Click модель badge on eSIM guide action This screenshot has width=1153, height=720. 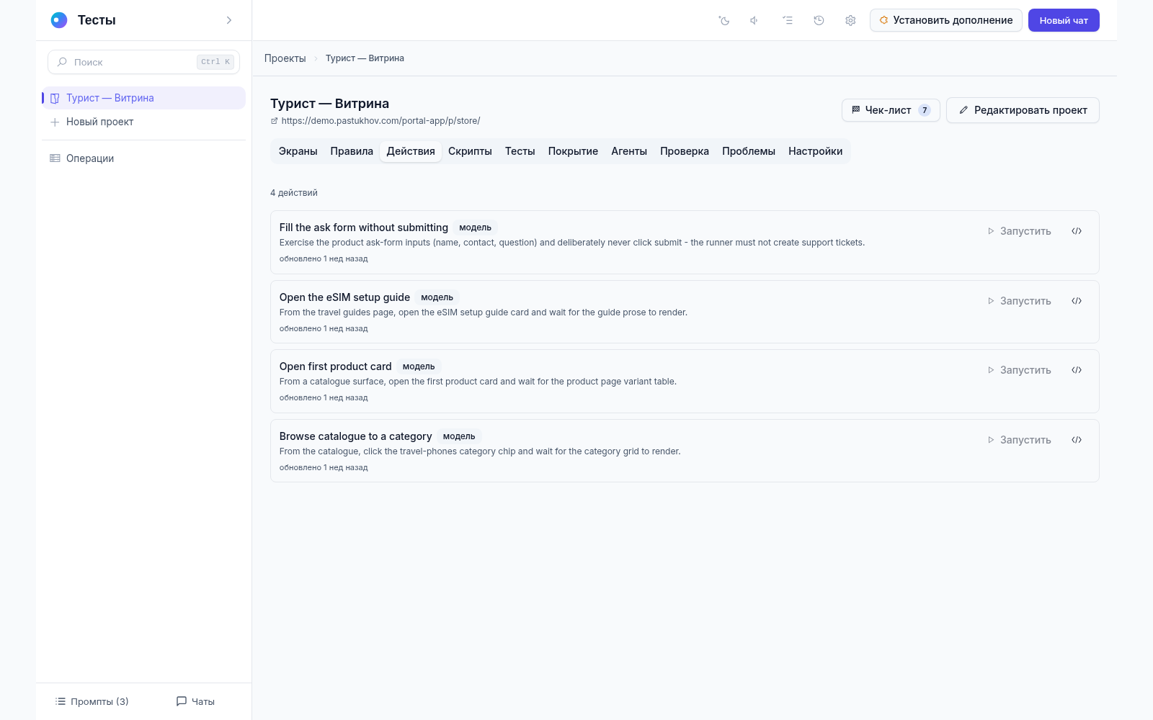[x=437, y=297]
